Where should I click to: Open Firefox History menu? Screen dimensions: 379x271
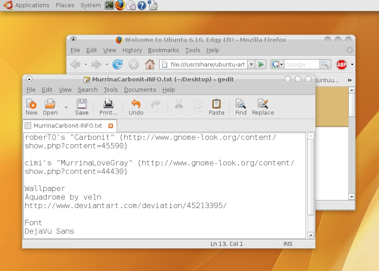(x=132, y=50)
